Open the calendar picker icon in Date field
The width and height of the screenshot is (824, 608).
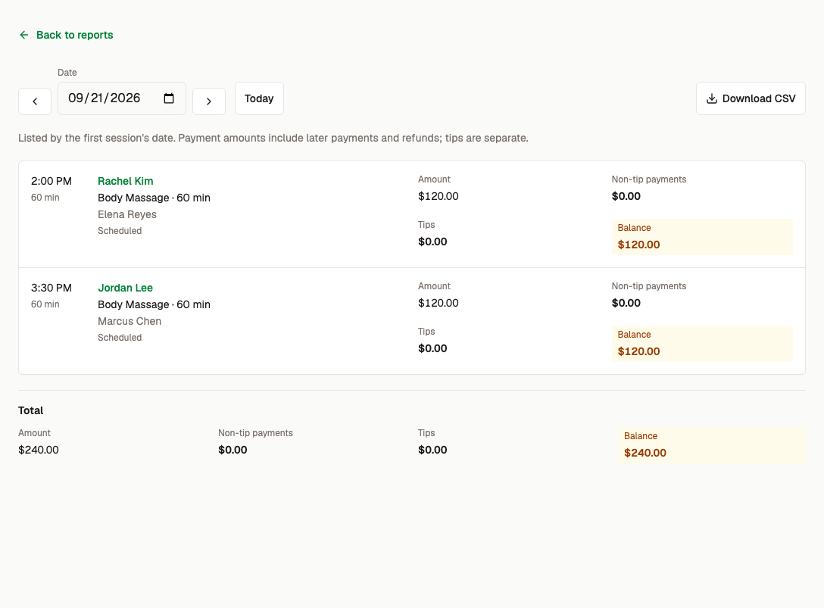[x=169, y=98]
